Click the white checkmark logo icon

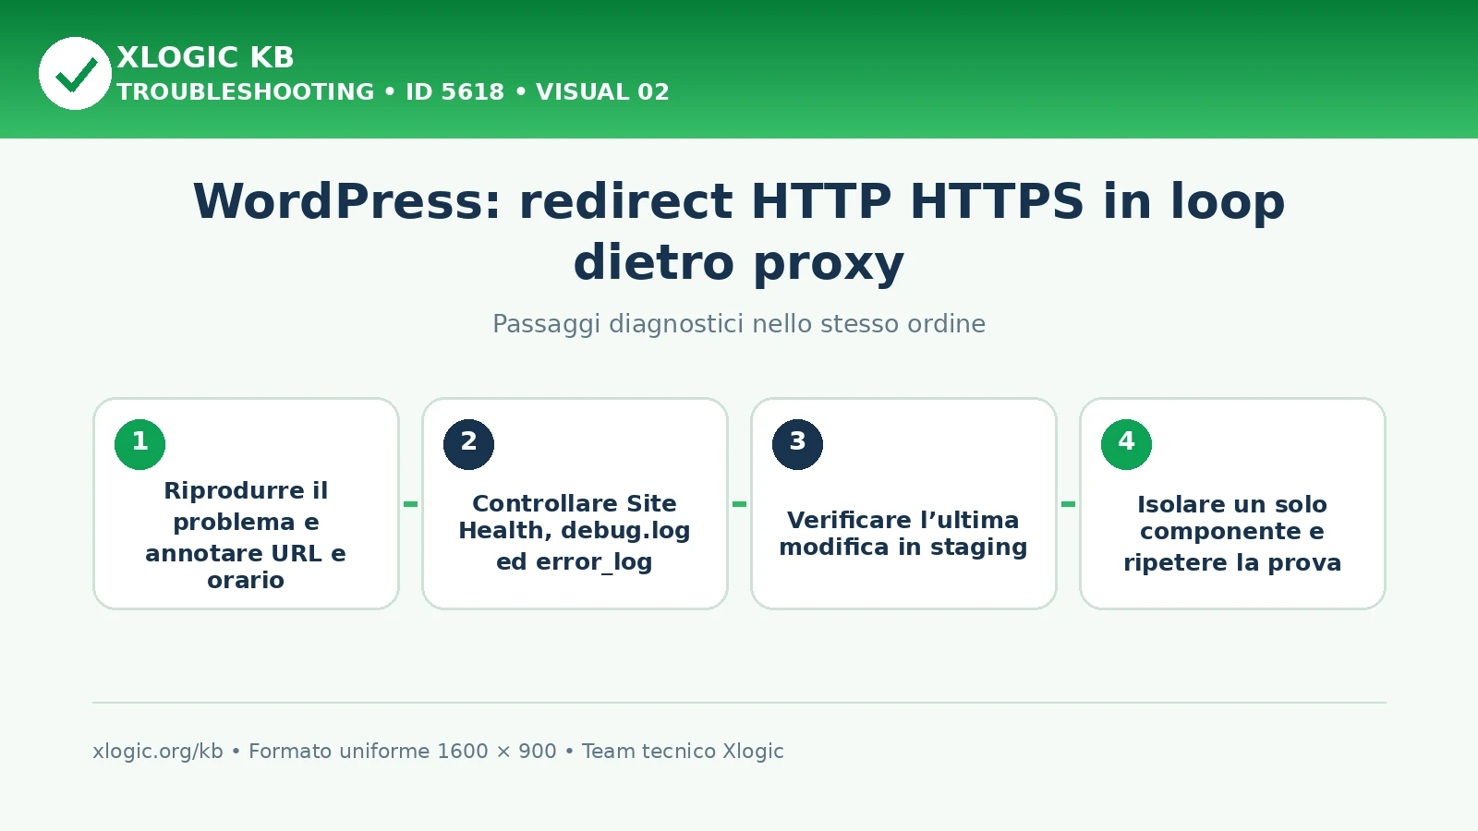click(75, 73)
